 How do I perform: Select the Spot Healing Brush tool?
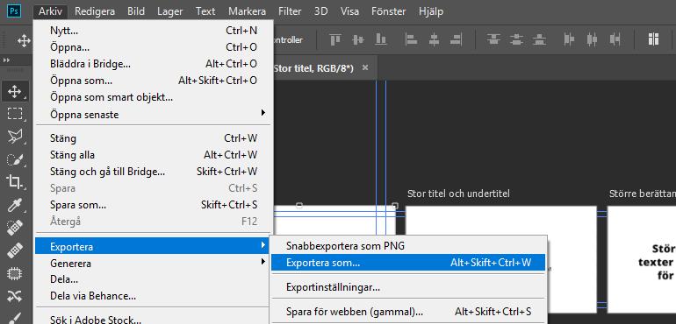15,228
